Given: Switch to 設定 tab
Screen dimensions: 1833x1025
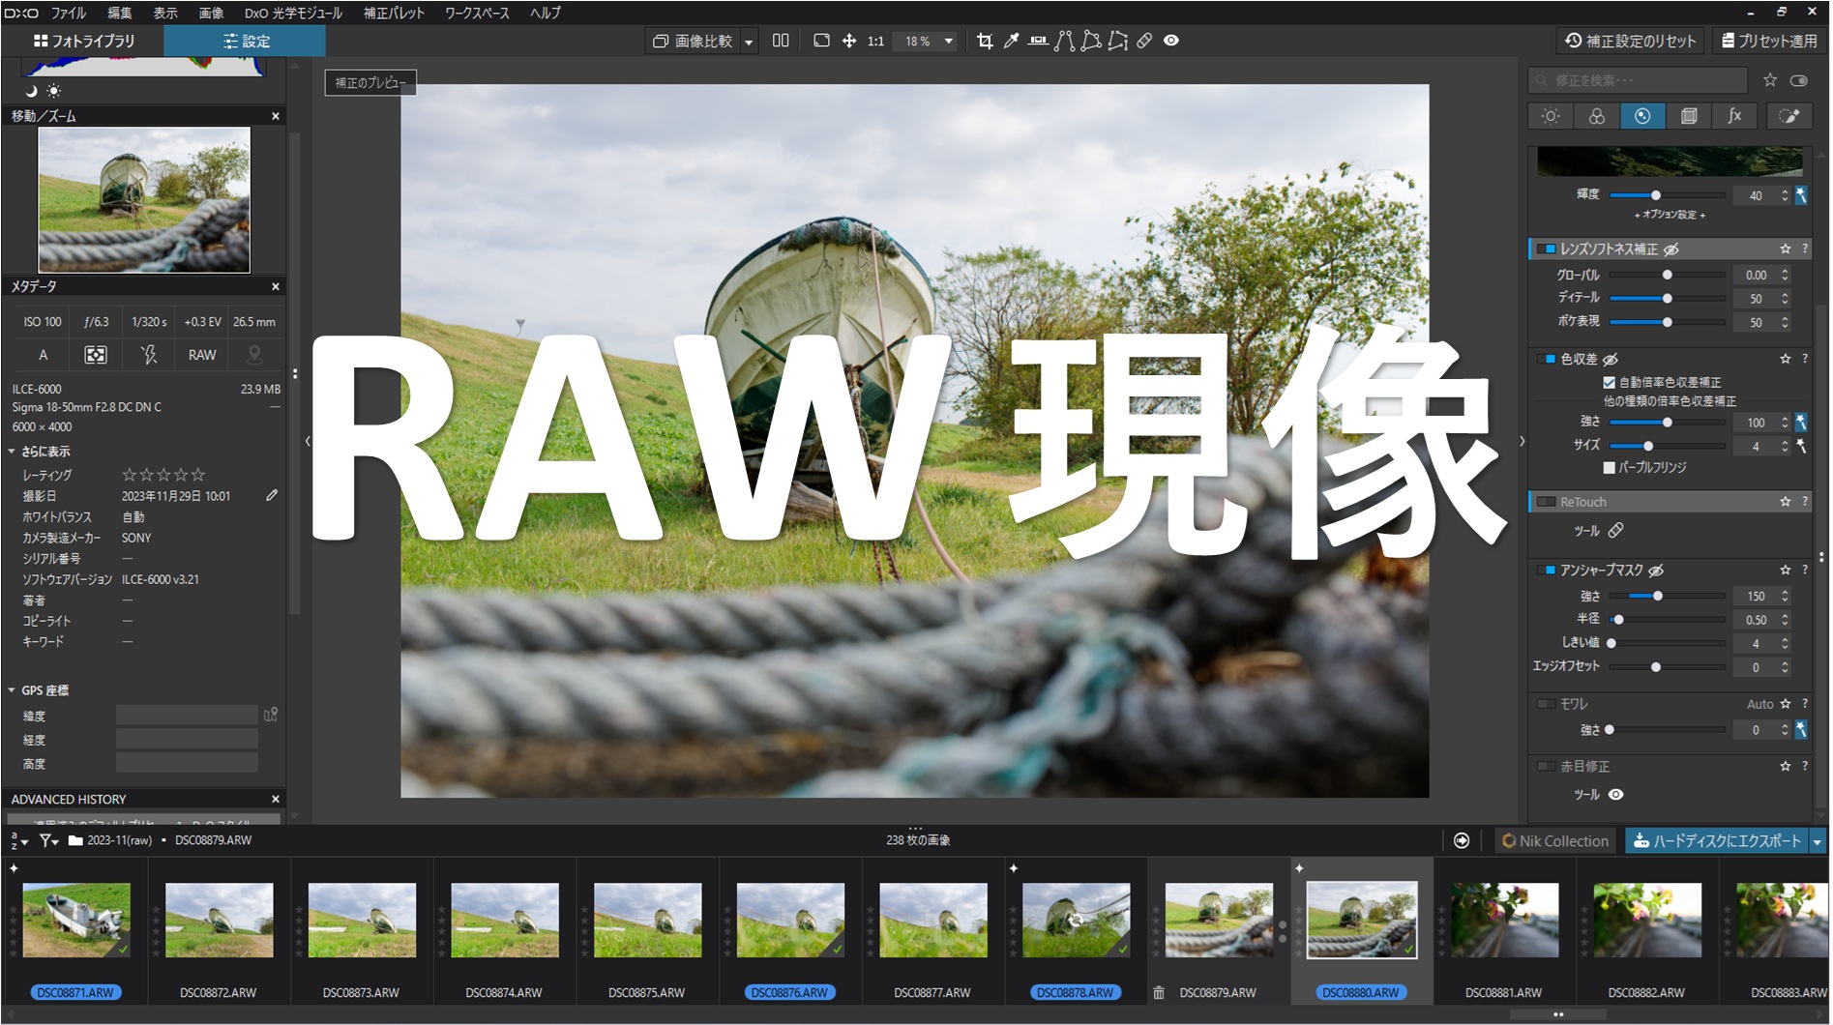Looking at the screenshot, I should pyautogui.click(x=245, y=41).
